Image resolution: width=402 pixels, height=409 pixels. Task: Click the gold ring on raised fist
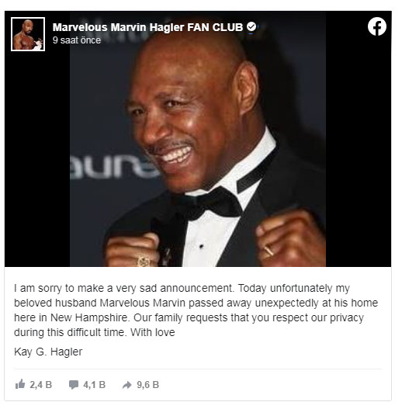tap(269, 251)
